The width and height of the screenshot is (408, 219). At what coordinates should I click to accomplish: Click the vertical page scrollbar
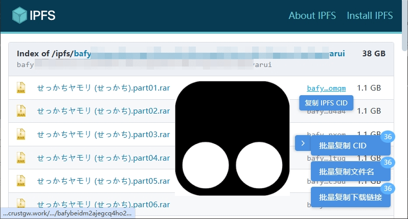pyautogui.click(x=404, y=26)
